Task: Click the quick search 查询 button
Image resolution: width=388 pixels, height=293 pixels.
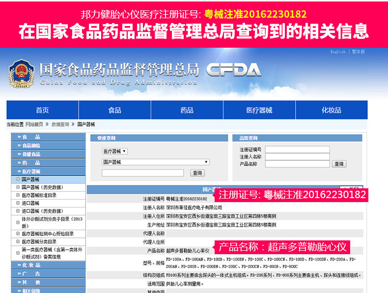Action: (x=197, y=173)
